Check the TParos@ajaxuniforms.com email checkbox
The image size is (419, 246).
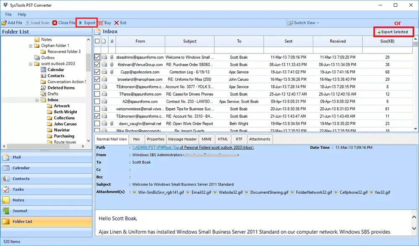pos(97,94)
